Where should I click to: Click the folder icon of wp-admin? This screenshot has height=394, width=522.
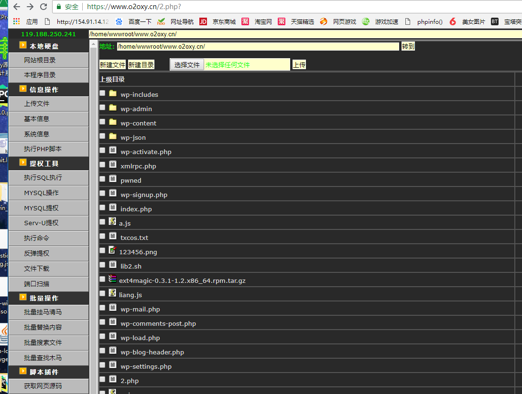click(x=113, y=108)
